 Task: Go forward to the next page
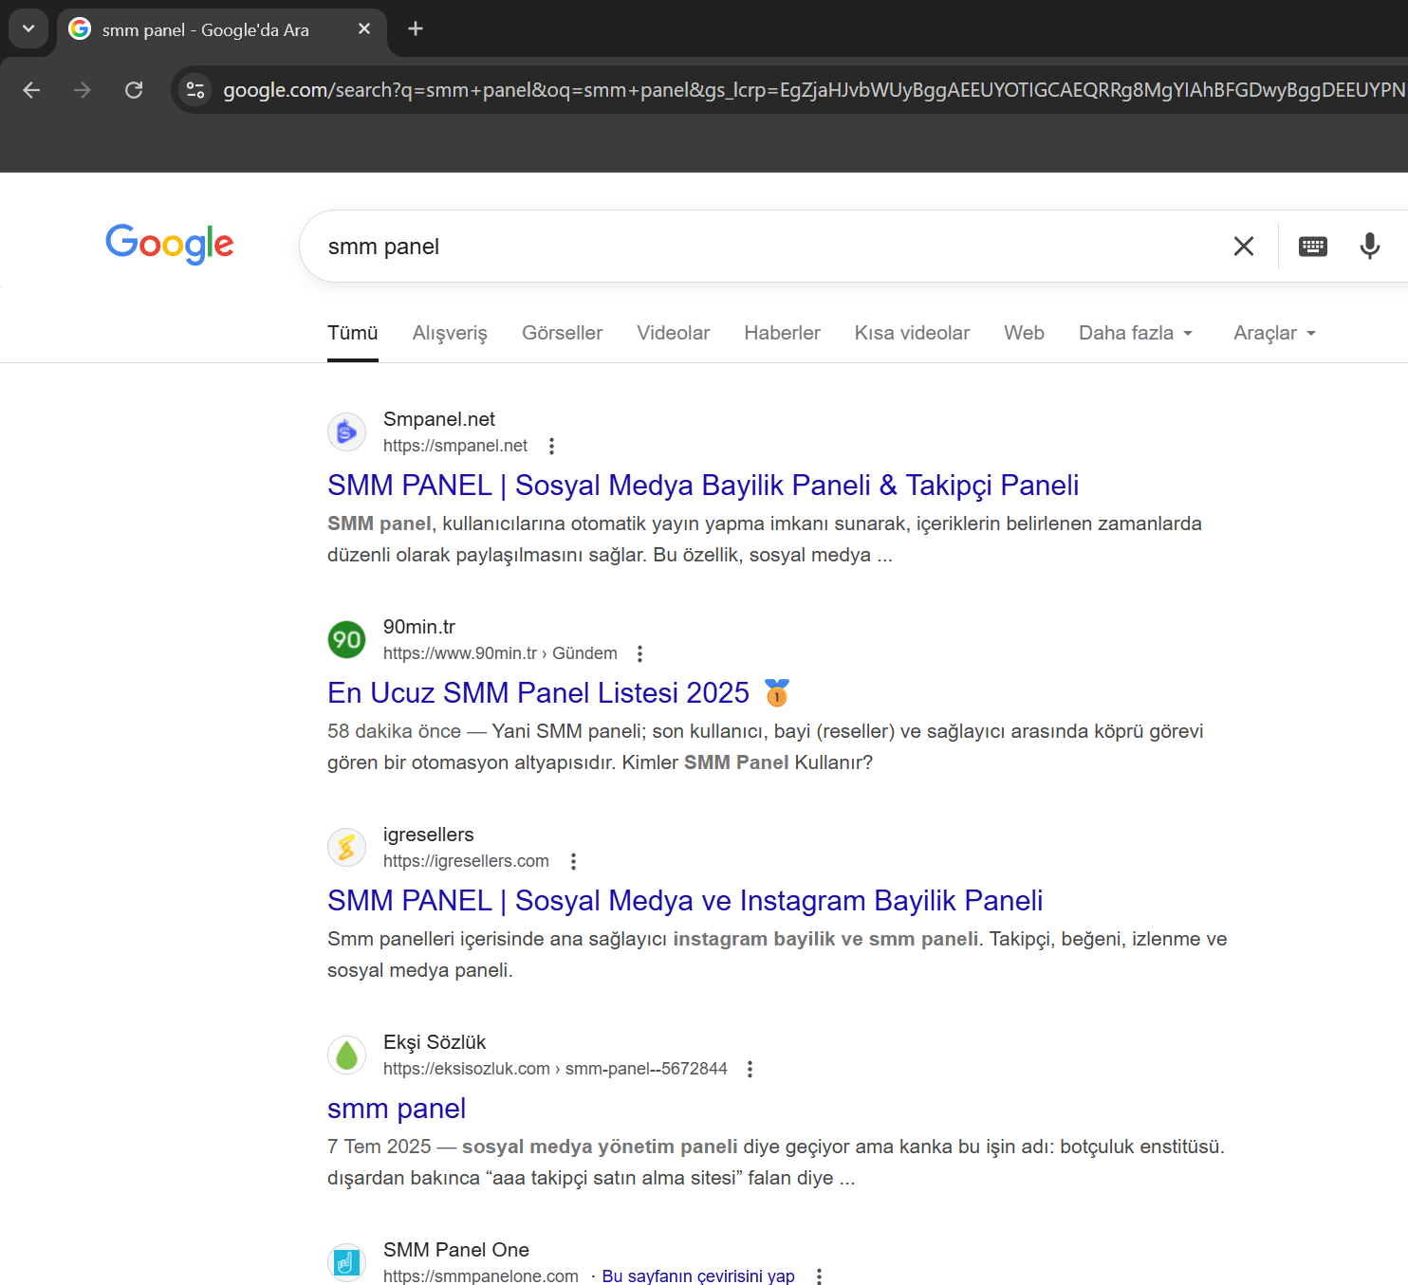pos(83,90)
